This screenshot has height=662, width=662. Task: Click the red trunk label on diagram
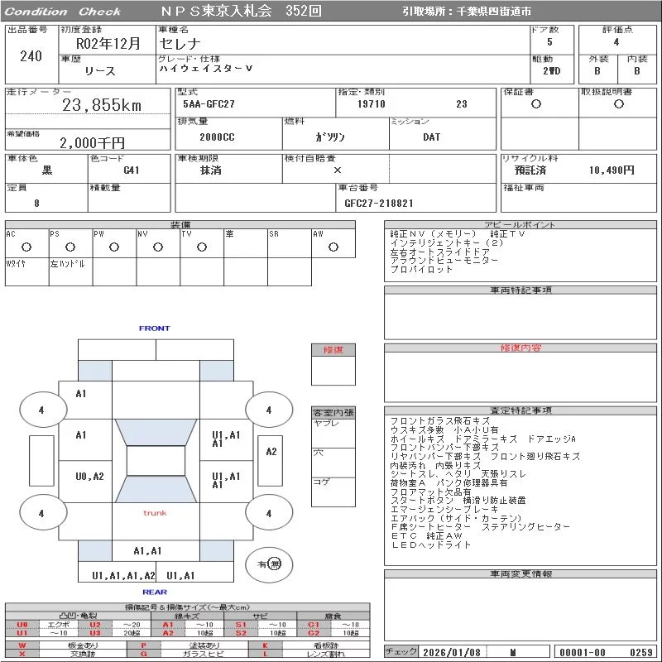pos(155,513)
